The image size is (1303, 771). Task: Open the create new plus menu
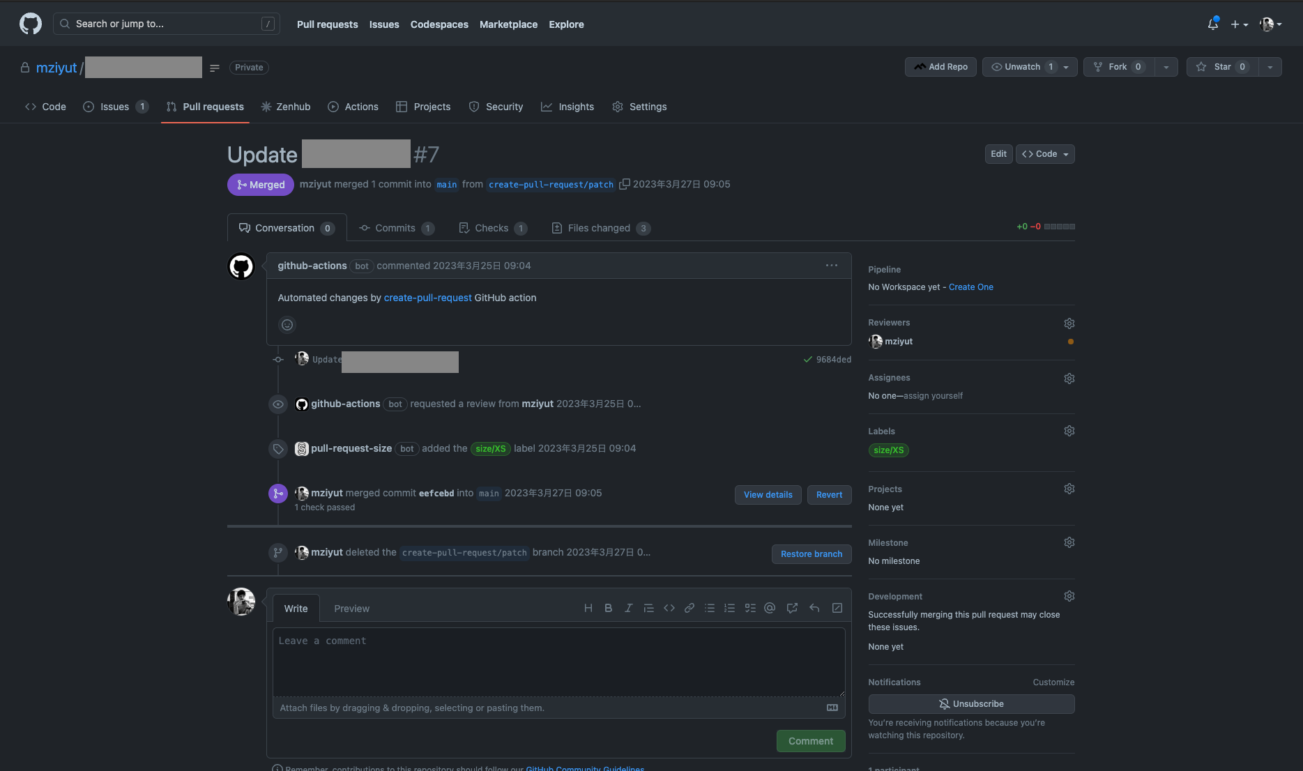1239,24
